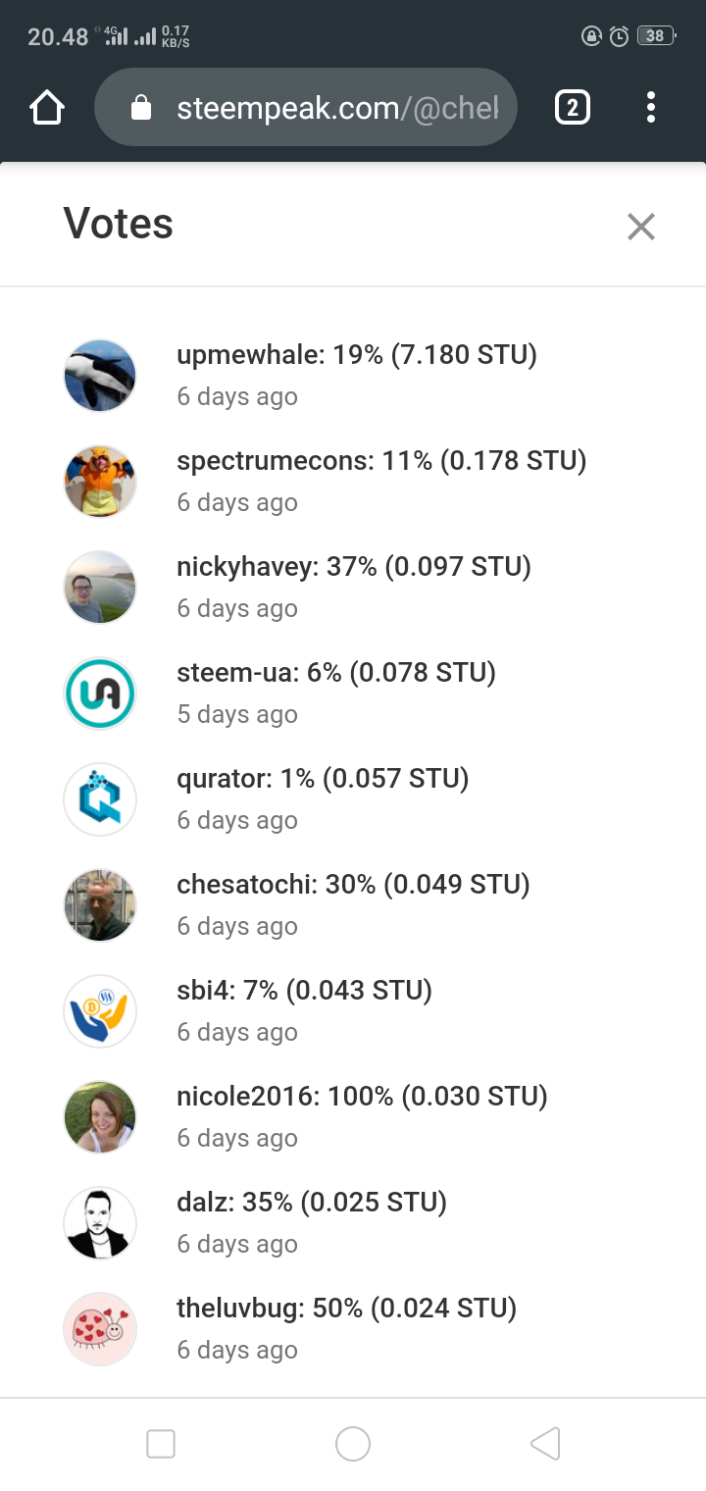This screenshot has width=706, height=1491.
Task: Open the tab switcher showing 2 tabs
Action: point(573,107)
